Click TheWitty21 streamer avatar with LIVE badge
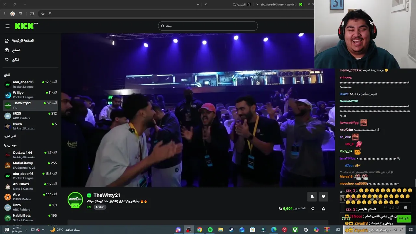This screenshot has width=416, height=234. click(75, 200)
